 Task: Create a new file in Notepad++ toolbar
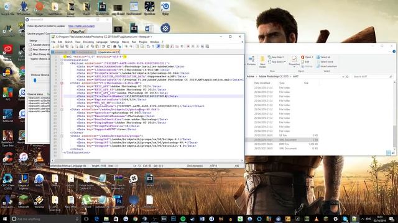[53, 46]
